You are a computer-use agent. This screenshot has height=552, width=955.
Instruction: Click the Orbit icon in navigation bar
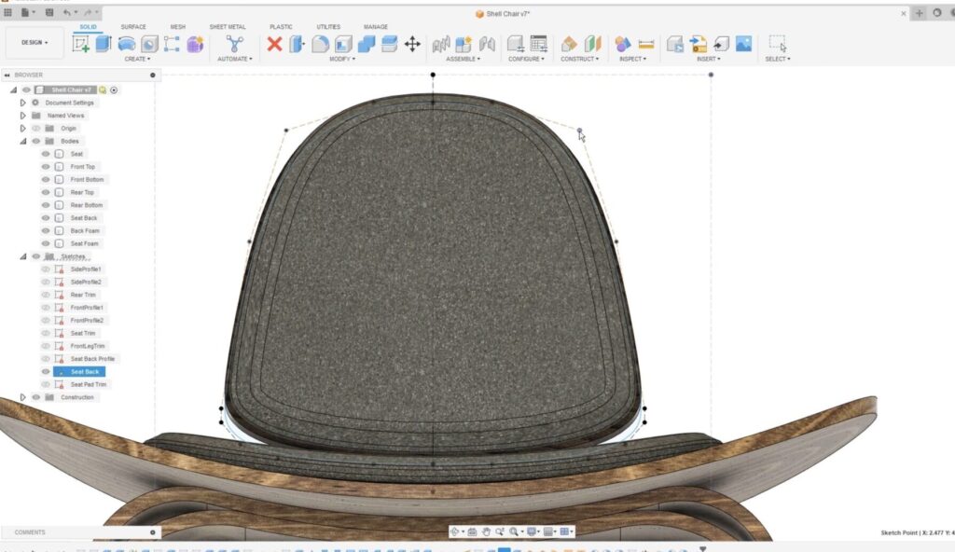[455, 531]
